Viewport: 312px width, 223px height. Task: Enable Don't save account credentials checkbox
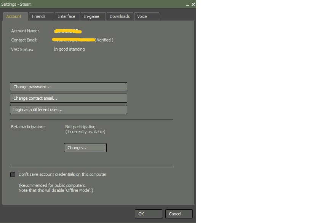[x=13, y=175]
